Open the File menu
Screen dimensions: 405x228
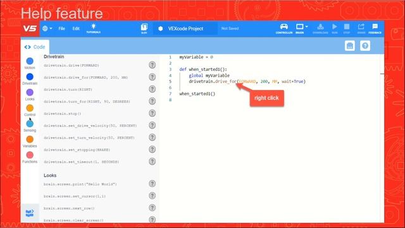[62, 28]
